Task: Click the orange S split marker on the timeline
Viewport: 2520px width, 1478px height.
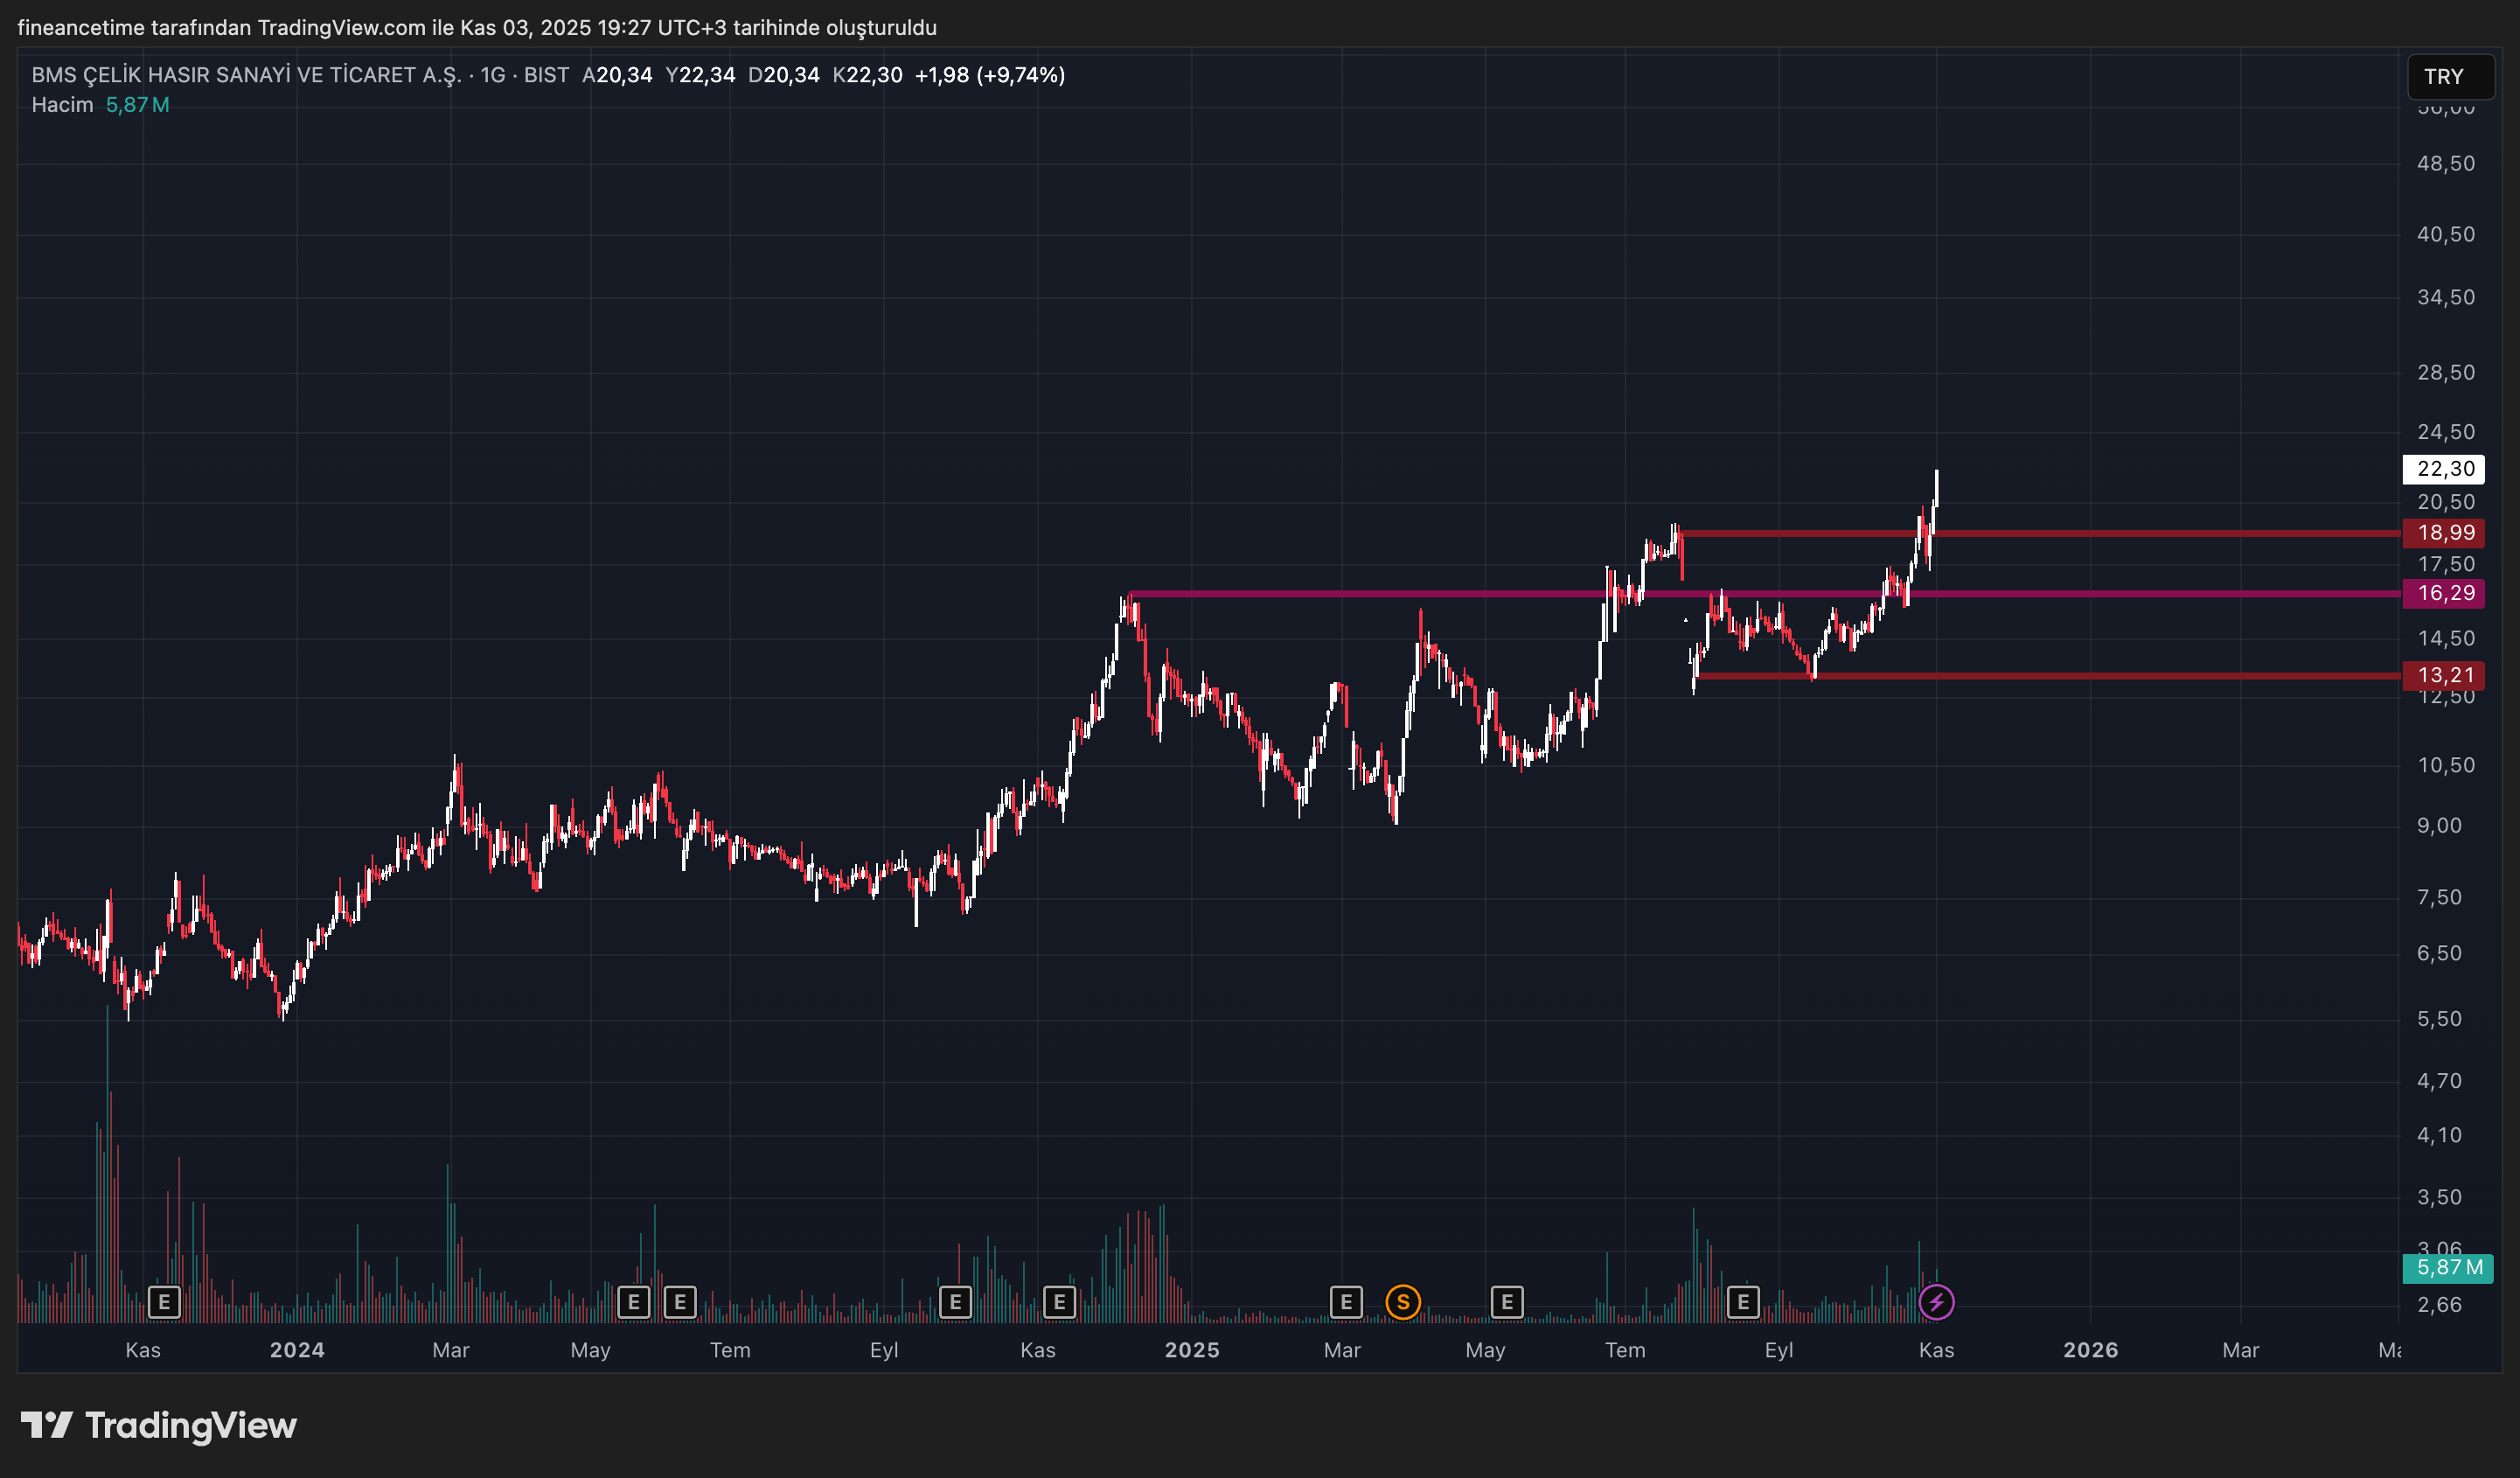Action: [1404, 1301]
